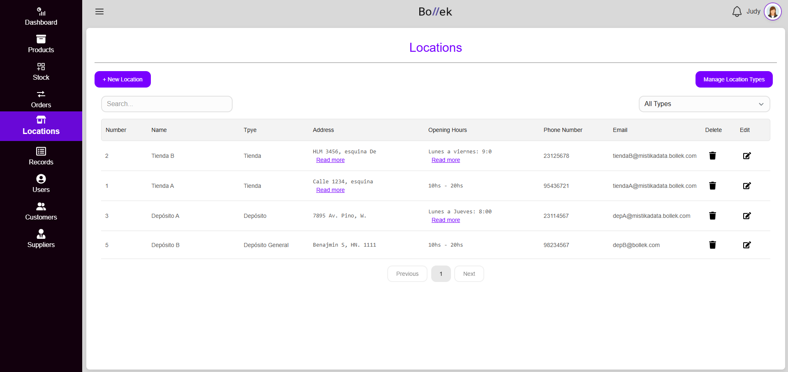The image size is (788, 372).
Task: Go to the Next page
Action: coord(469,274)
